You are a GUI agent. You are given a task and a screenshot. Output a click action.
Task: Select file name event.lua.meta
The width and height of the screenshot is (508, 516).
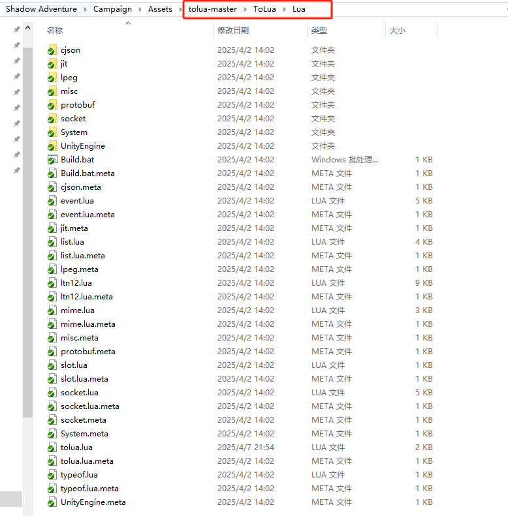(87, 215)
